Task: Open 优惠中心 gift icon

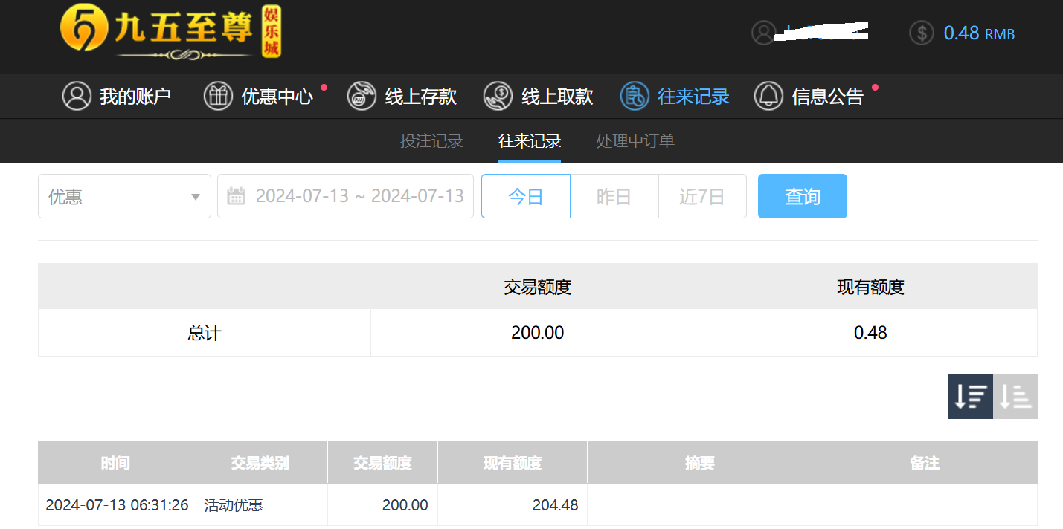Action: 218,97
